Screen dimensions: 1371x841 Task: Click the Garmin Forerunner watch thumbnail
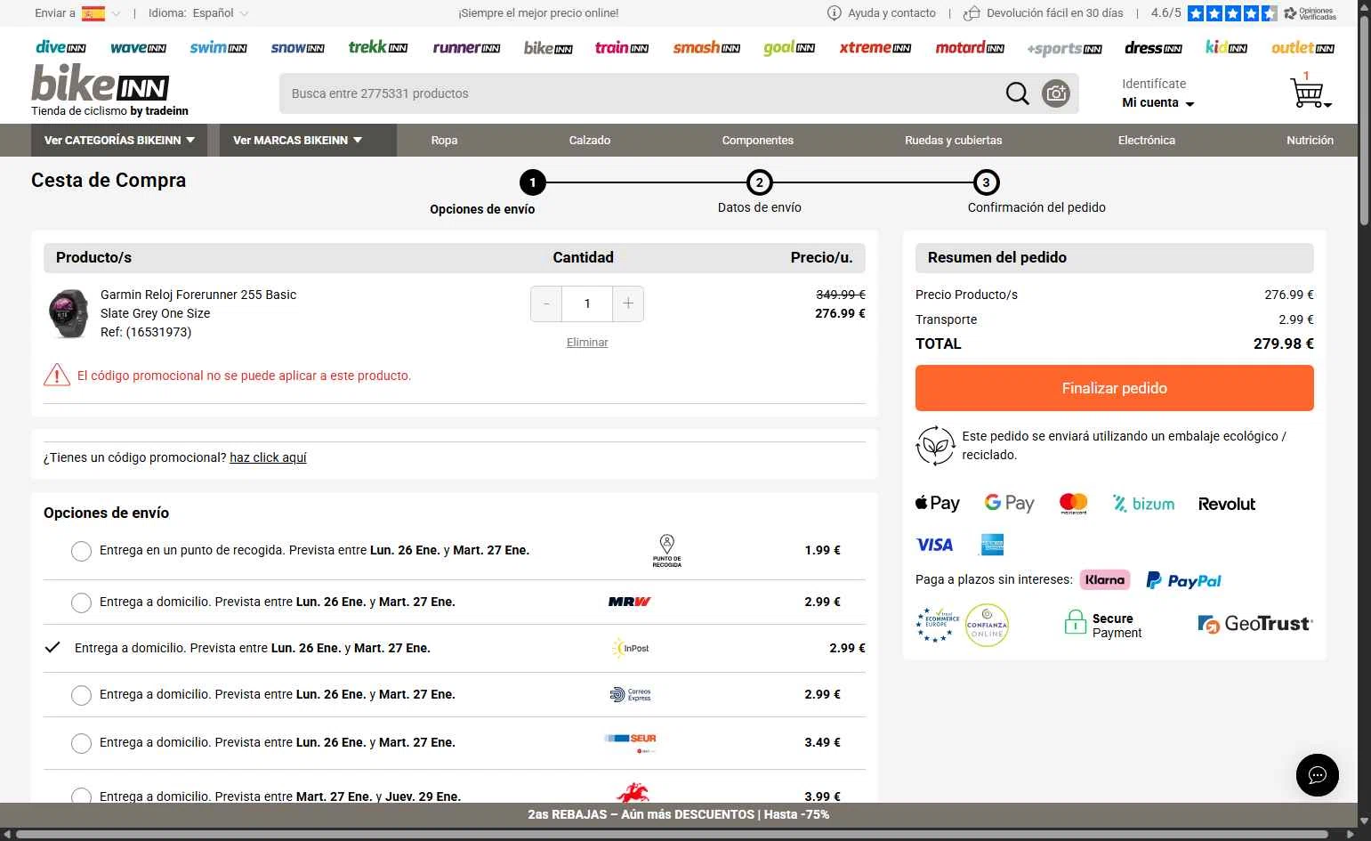tap(68, 313)
